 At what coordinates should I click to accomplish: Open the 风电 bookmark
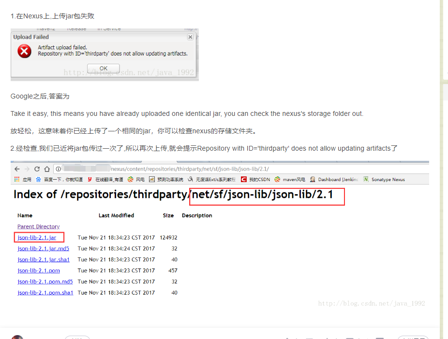pos(136,179)
